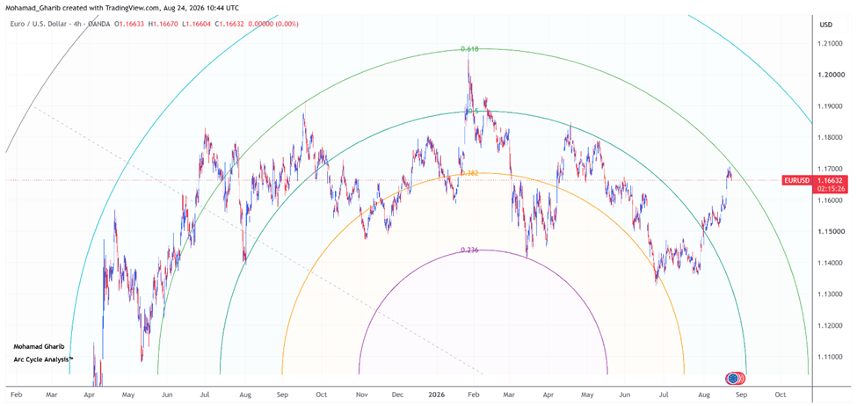Click the open value O1.16633

[131, 24]
